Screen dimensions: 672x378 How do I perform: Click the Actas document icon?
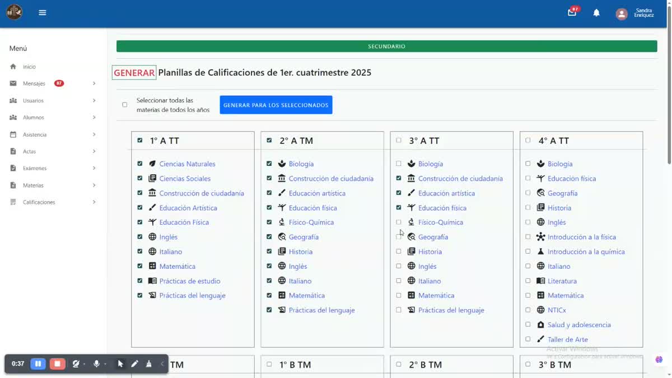pos(13,151)
